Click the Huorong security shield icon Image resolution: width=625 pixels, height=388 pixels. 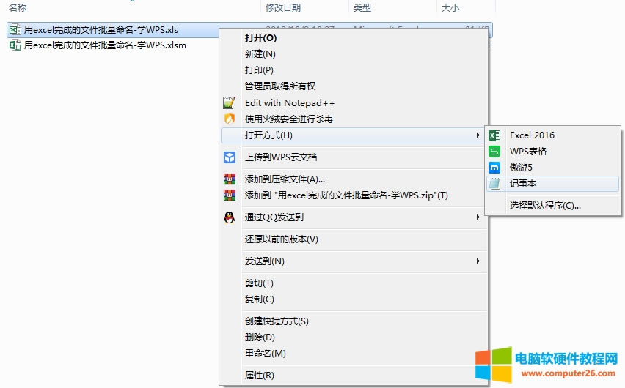click(229, 119)
